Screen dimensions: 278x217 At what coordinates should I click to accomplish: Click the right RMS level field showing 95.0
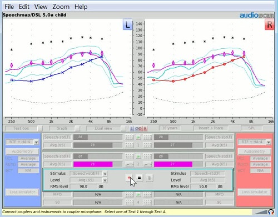click(x=203, y=186)
